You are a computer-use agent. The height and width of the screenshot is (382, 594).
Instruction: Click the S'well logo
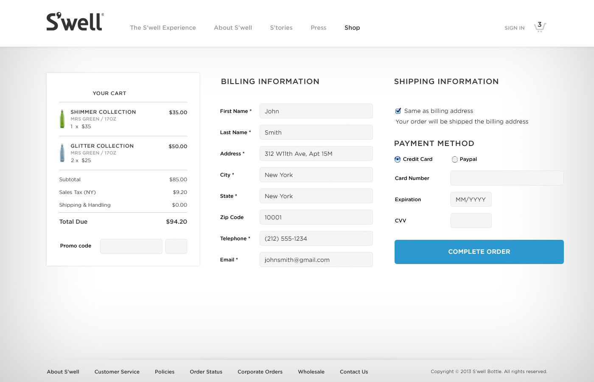tap(75, 22)
